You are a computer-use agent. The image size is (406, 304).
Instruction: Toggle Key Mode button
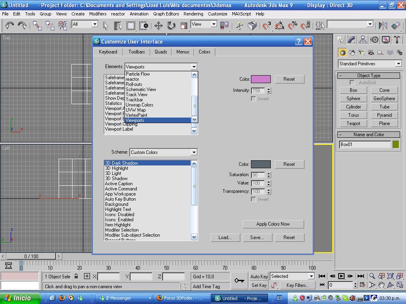pos(322,285)
